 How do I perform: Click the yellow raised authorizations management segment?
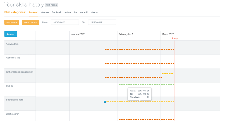click(x=168, y=74)
